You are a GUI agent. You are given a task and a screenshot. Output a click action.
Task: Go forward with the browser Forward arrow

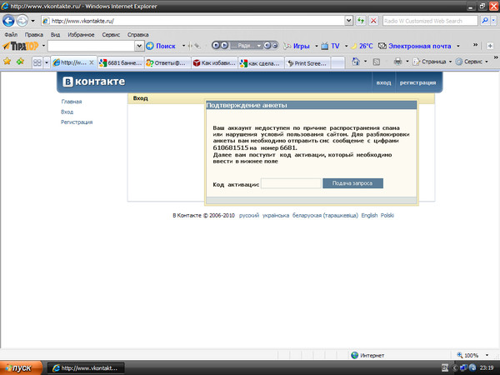[22, 21]
